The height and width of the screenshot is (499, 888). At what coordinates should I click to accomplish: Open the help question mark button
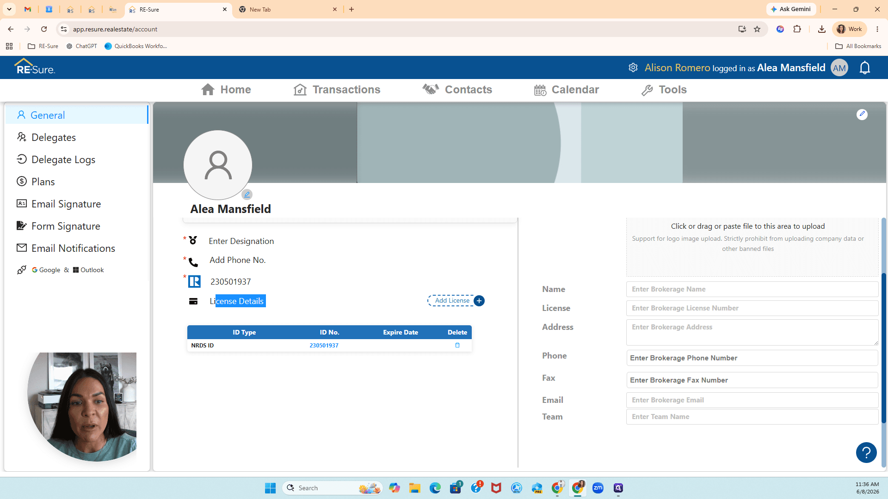click(866, 452)
